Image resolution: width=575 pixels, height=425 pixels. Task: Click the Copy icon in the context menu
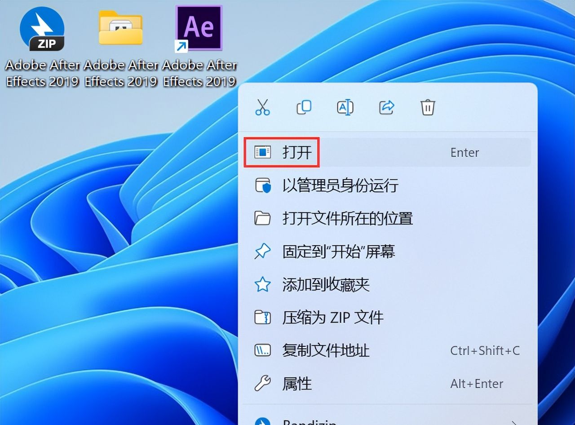point(304,107)
